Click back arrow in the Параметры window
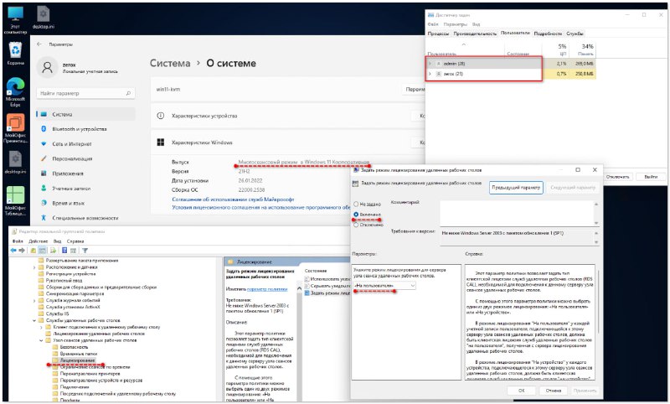 [x=39, y=44]
